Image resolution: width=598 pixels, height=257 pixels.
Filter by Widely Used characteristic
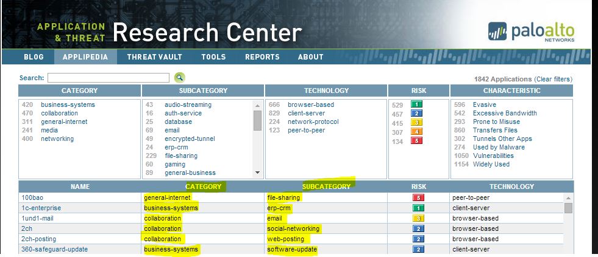coord(491,164)
